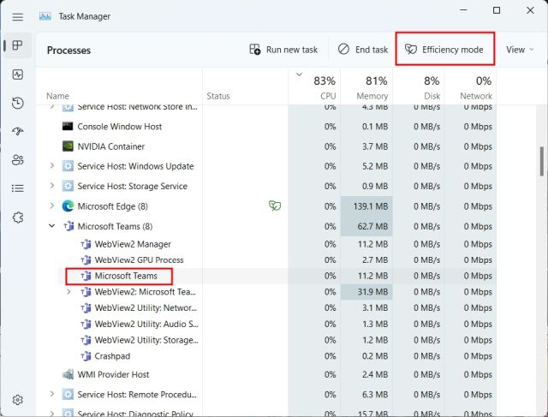This screenshot has height=417, width=548.
Task: Click the 0.9 MB memory cell
Action: [366, 187]
